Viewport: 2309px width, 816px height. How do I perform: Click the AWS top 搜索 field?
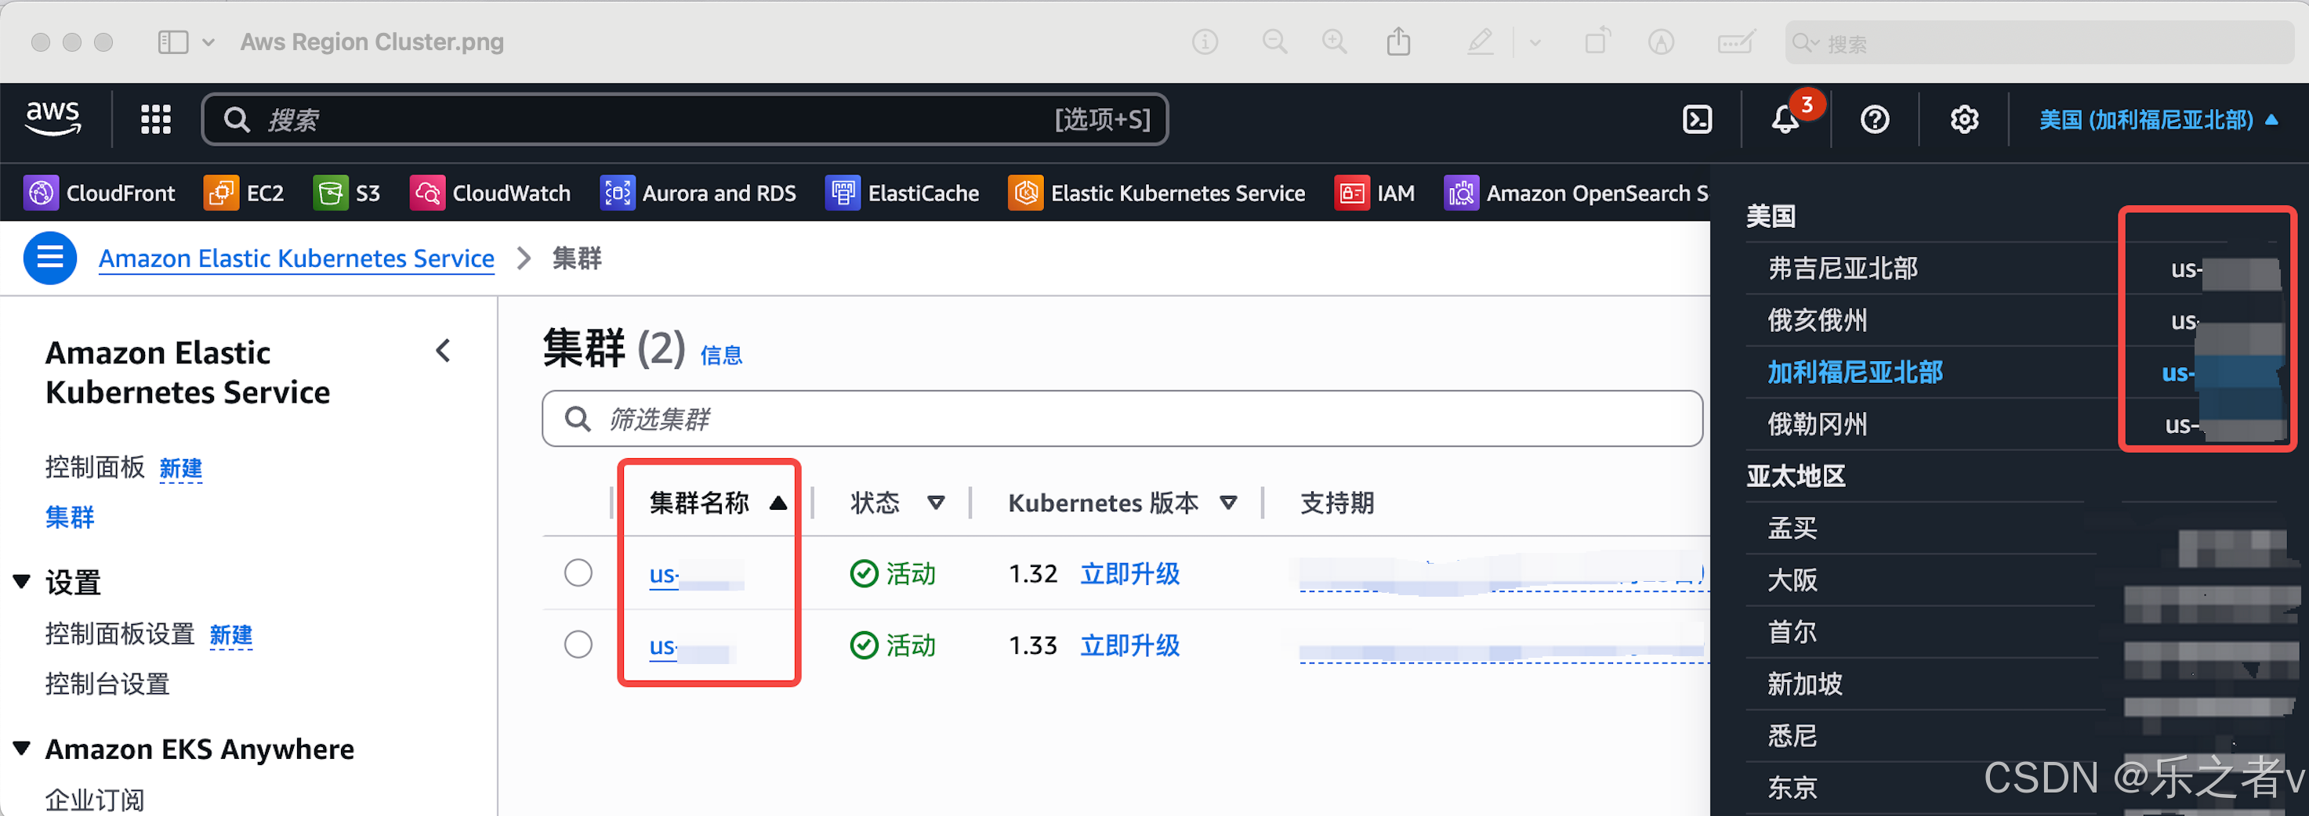(x=685, y=119)
